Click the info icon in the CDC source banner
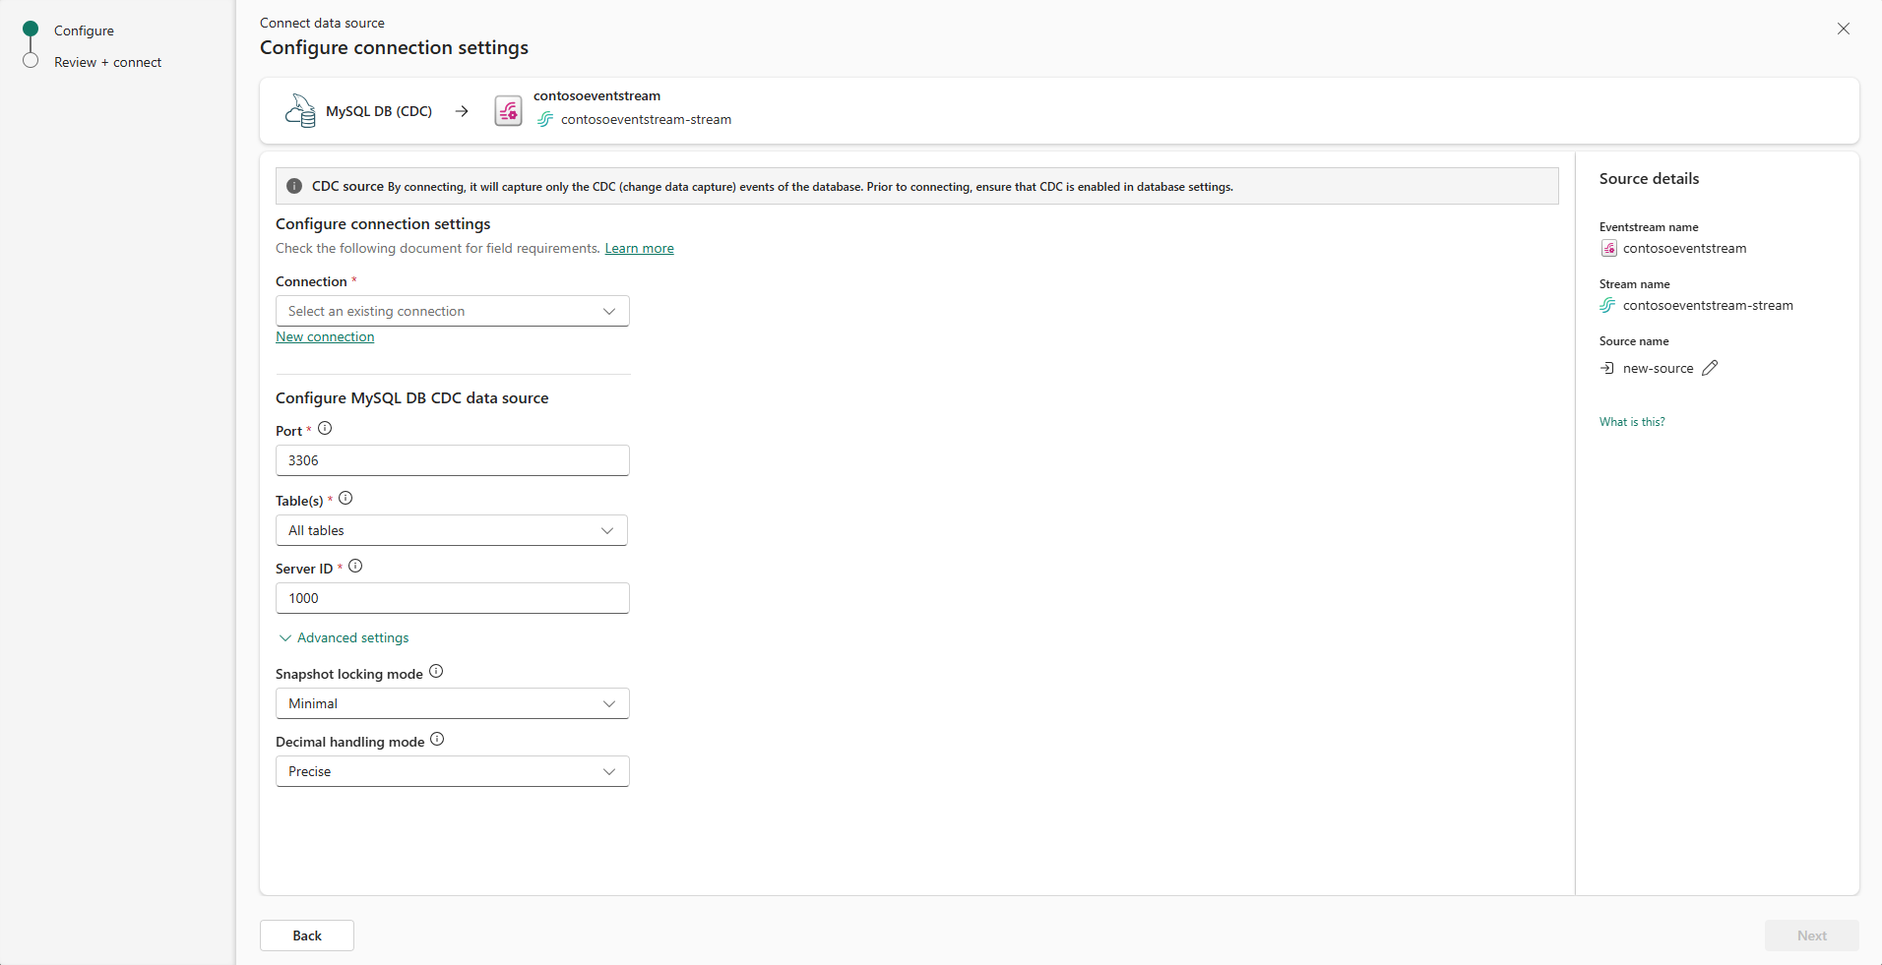This screenshot has height=965, width=1882. [294, 186]
